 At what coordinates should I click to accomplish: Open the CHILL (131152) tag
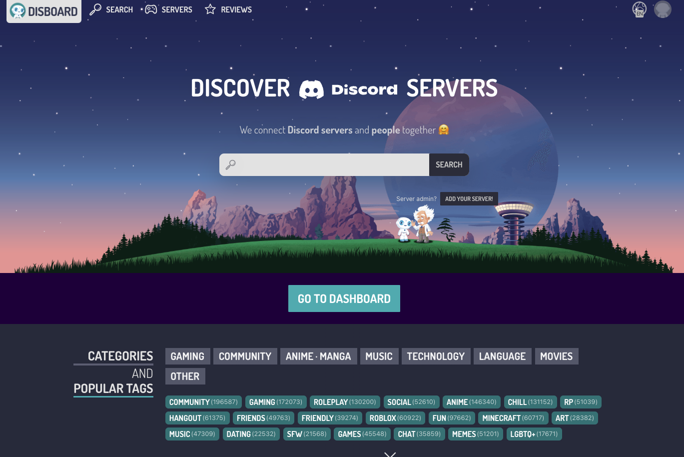click(x=530, y=402)
